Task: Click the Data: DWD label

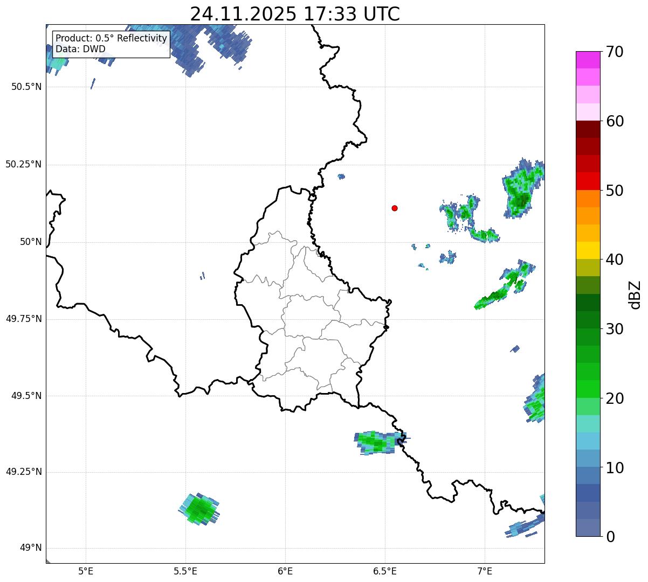Action: click(x=81, y=49)
